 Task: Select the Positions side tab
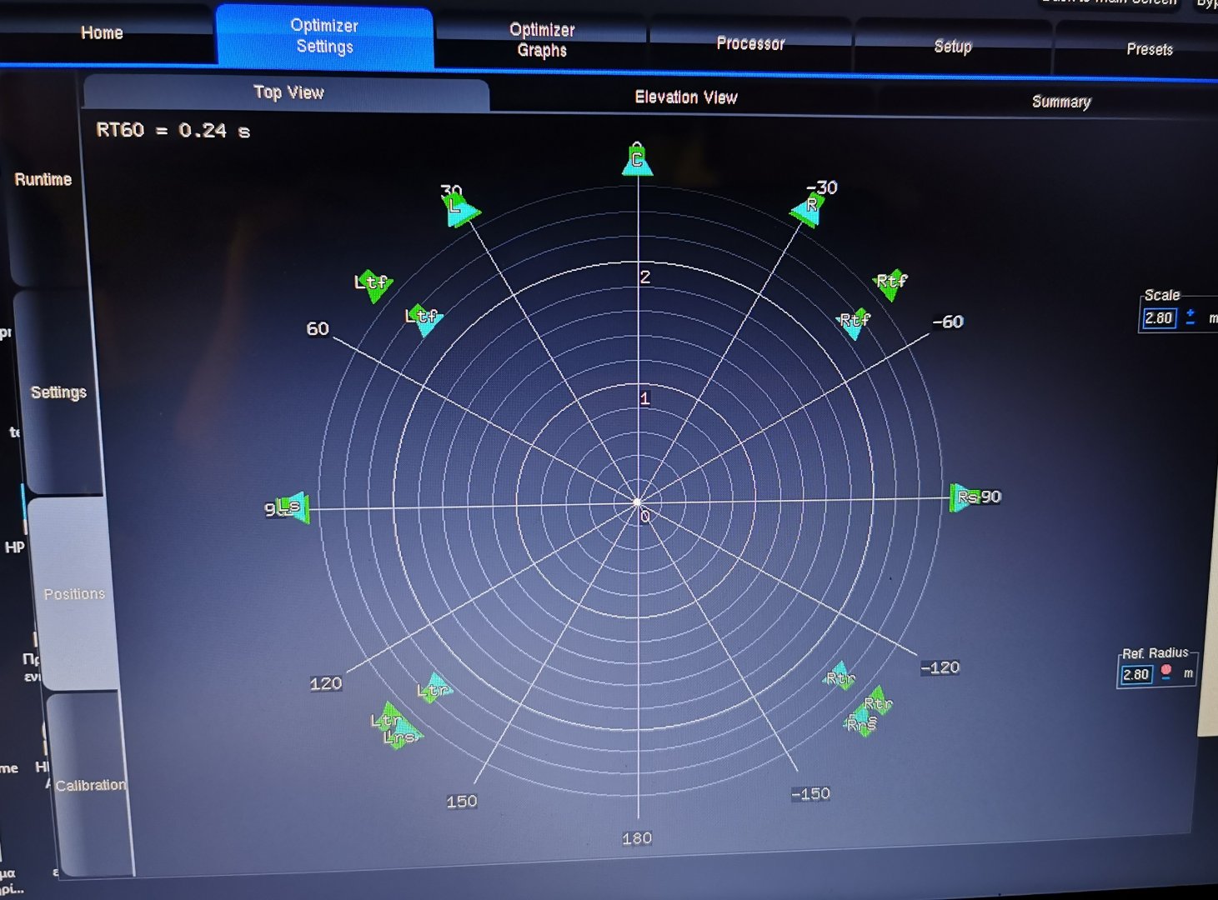[74, 594]
